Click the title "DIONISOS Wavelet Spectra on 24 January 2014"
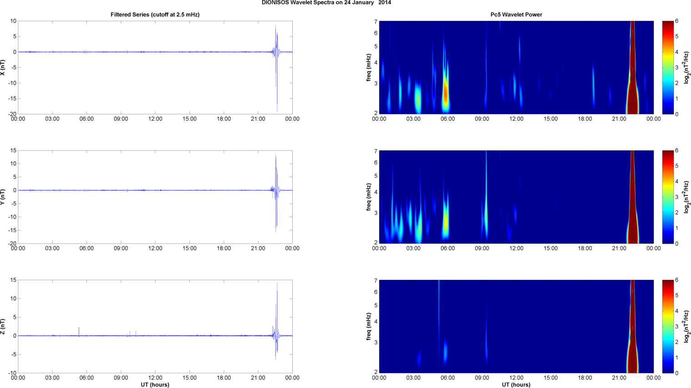 tap(326, 3)
